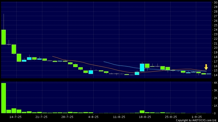Select the price axis value 17
Viewport: 218px width, 122px height.
216,62
